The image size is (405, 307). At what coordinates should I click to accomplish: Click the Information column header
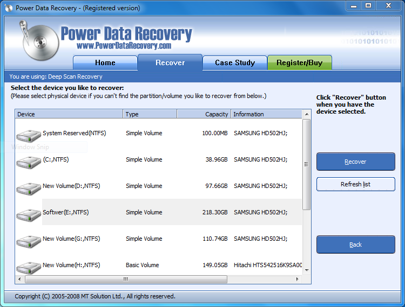pos(267,114)
